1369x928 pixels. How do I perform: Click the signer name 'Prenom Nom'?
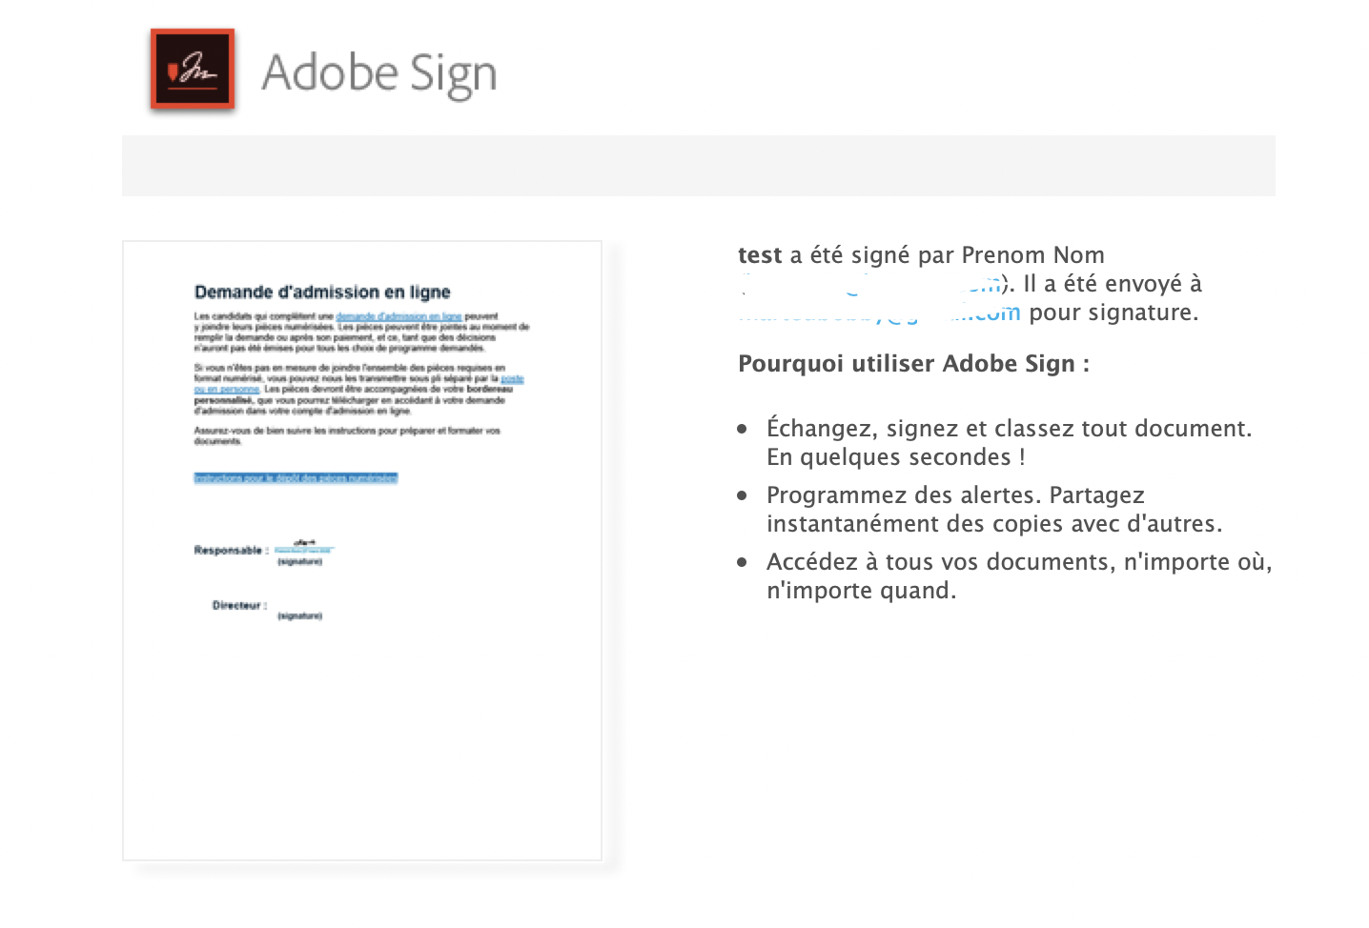[x=1032, y=255]
